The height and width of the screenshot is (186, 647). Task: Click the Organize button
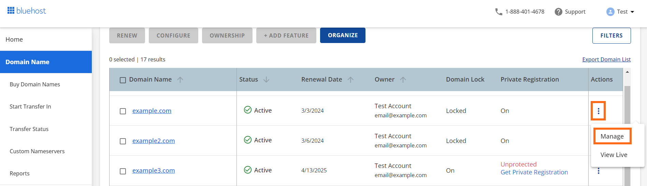pyautogui.click(x=343, y=35)
